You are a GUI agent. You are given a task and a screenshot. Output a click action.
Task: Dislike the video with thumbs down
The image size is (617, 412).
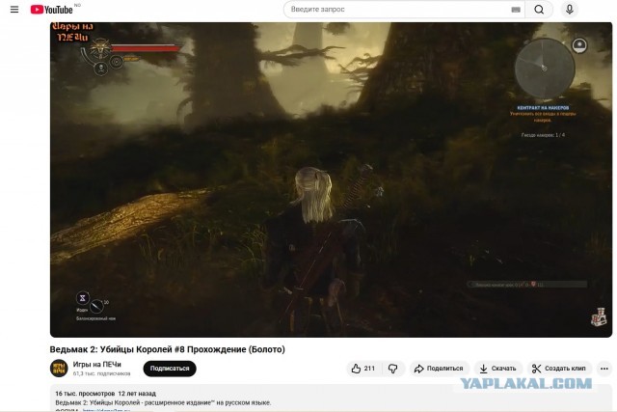click(392, 369)
